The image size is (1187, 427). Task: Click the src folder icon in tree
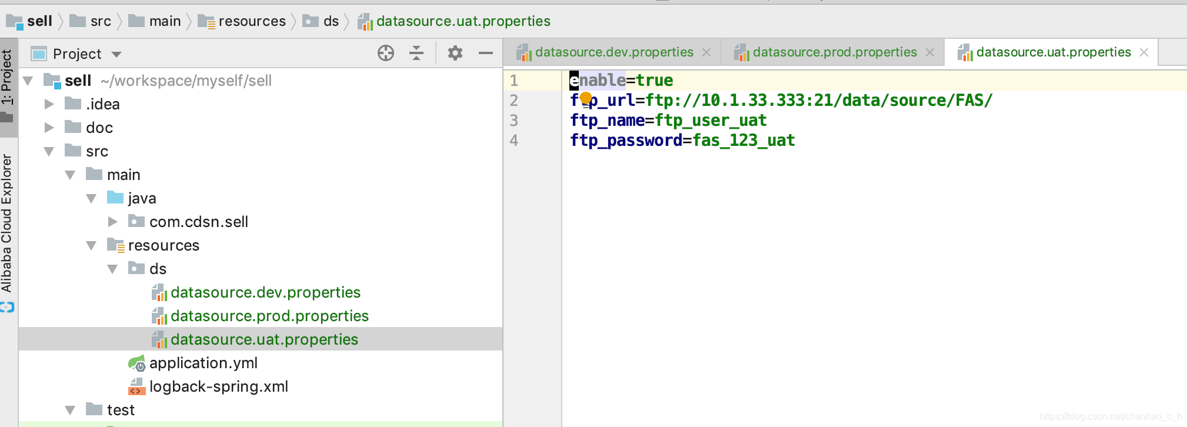pyautogui.click(x=73, y=151)
